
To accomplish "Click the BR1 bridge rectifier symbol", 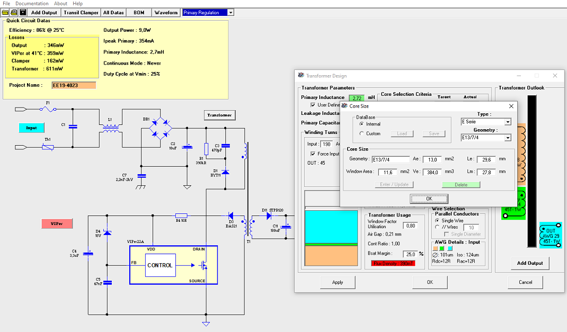I will (160, 127).
